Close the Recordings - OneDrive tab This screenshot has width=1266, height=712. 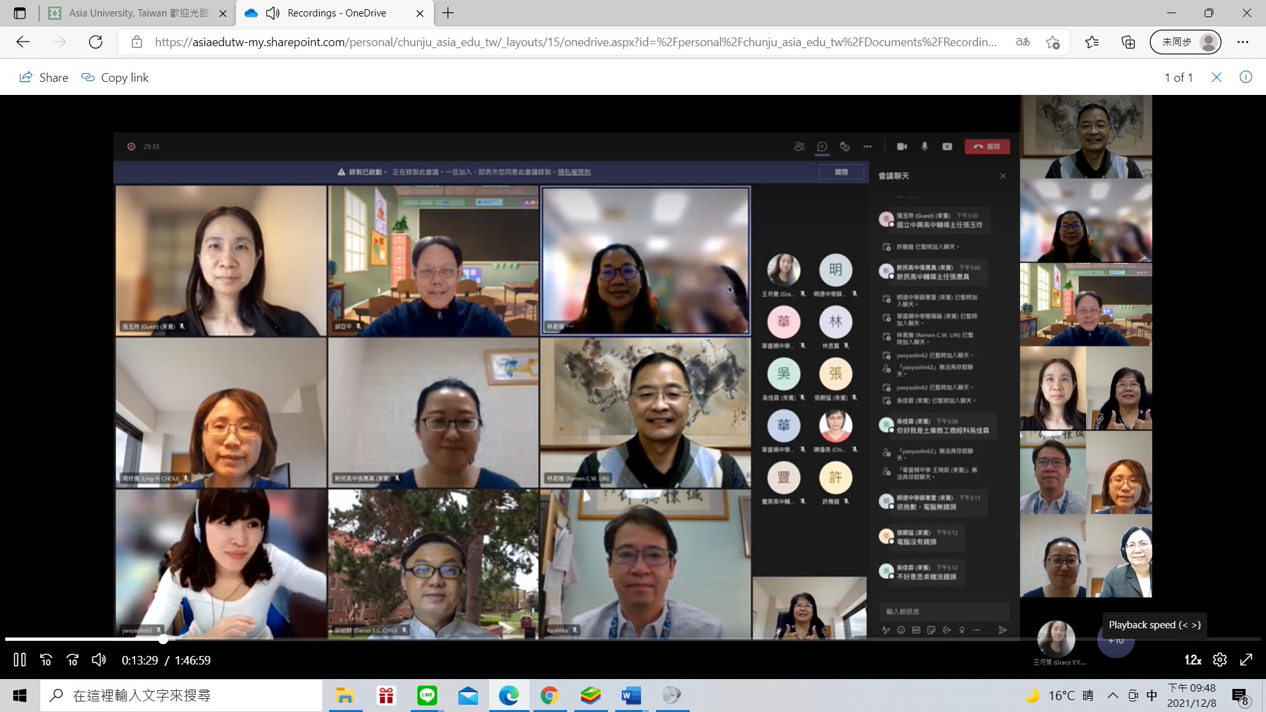point(420,13)
